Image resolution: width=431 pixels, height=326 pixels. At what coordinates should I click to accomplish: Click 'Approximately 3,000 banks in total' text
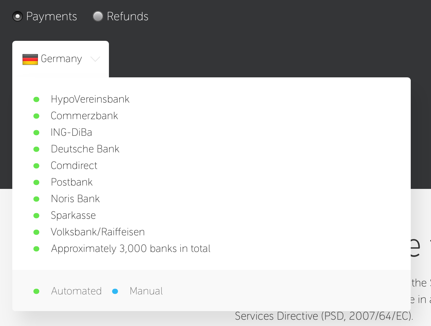(x=131, y=249)
